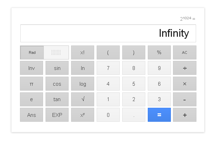Toggle Inv inverse functions
The image size is (215, 141).
[32, 68]
